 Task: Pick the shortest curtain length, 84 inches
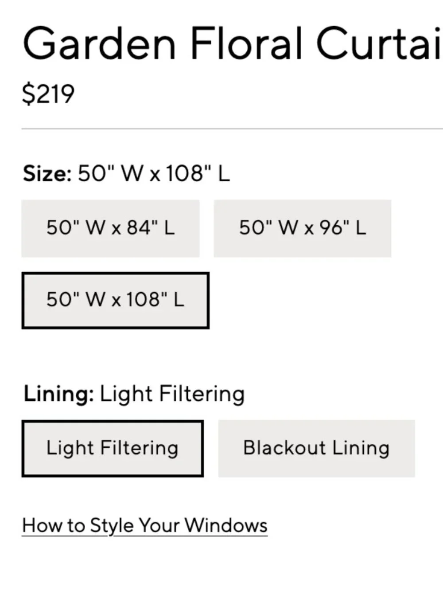tap(110, 228)
